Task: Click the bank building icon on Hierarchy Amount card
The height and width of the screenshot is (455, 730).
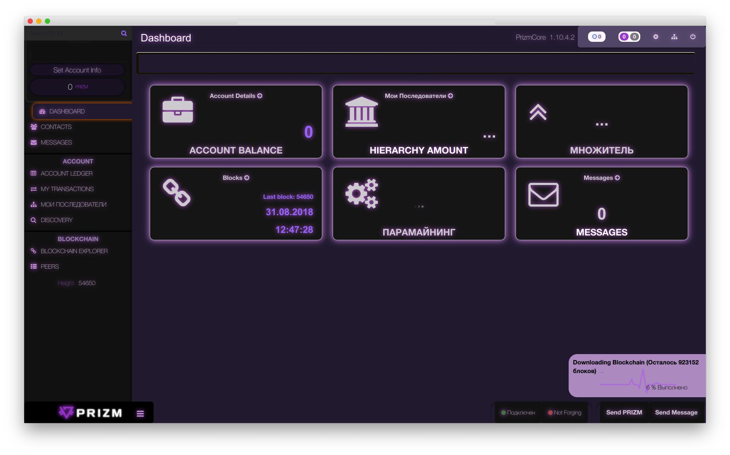Action: pos(362,112)
